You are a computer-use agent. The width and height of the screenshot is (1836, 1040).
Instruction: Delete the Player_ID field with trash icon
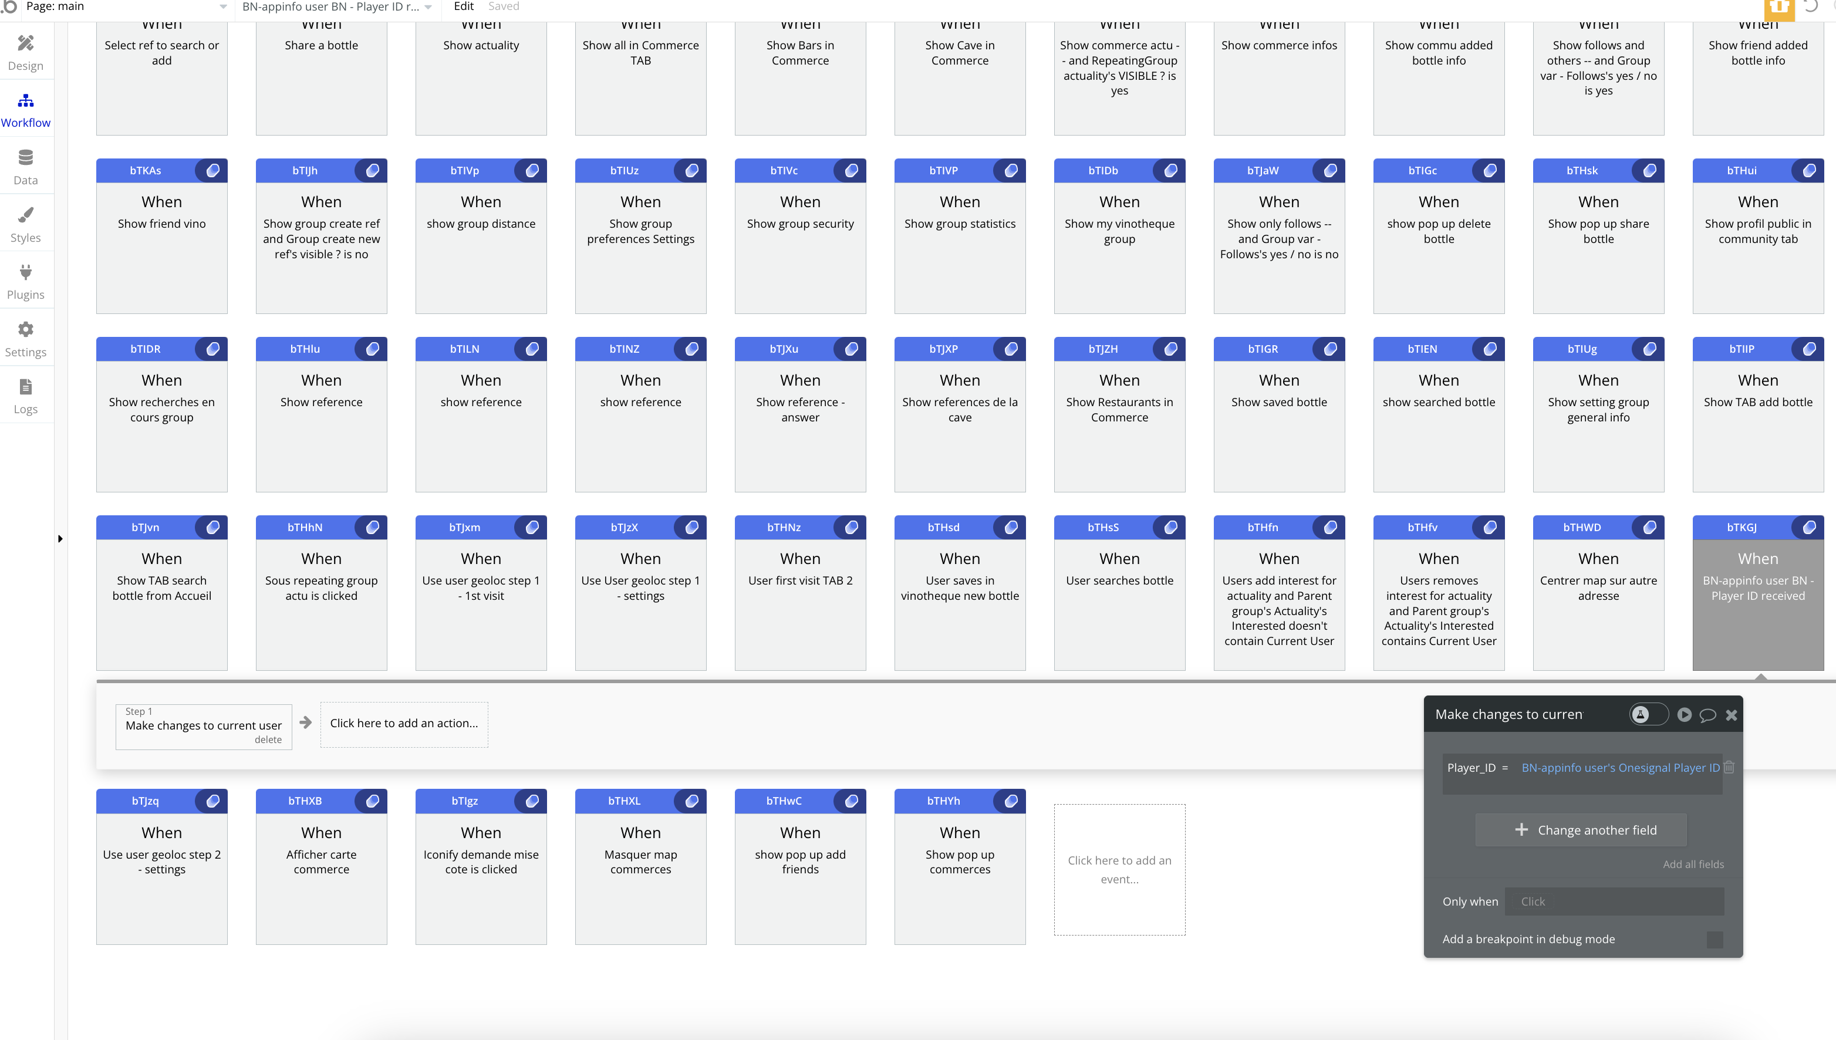[1729, 767]
